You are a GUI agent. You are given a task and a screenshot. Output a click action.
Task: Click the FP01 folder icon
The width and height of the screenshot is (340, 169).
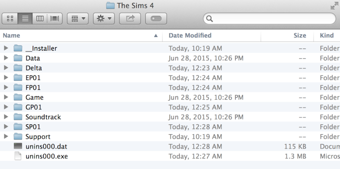(18, 87)
